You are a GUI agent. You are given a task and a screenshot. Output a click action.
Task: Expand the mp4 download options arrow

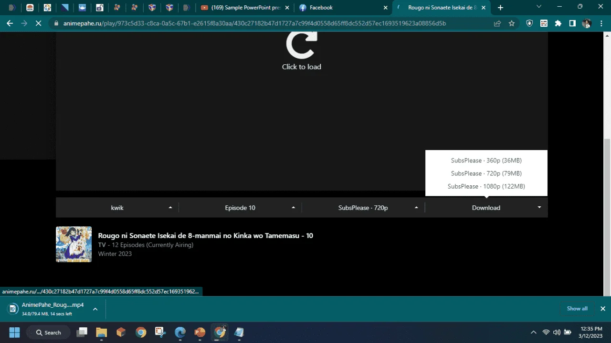coord(95,309)
